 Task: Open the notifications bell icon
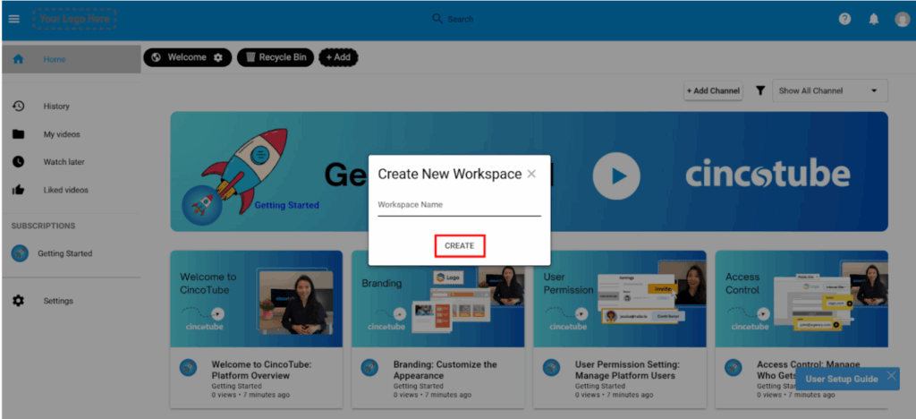873,19
